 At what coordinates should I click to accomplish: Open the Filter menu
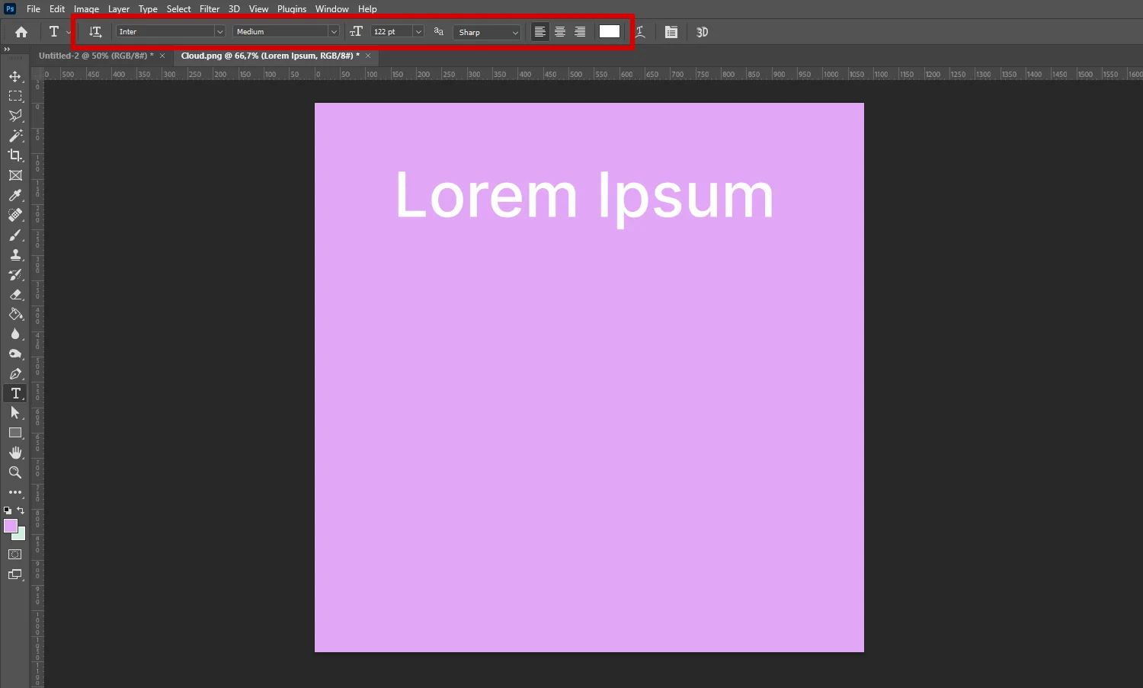[x=210, y=9]
